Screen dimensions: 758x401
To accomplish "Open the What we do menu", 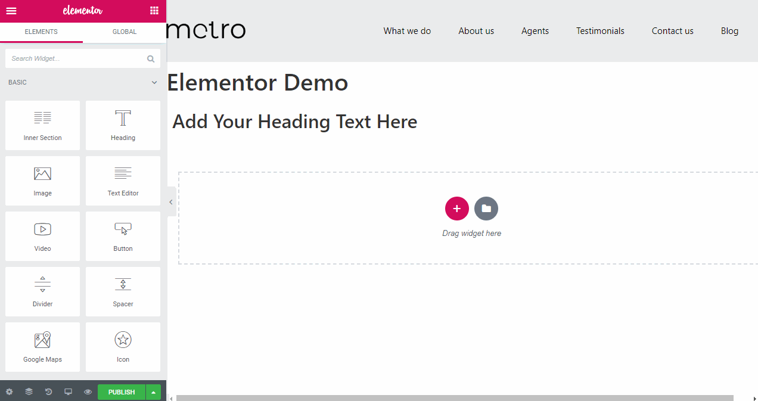I will click(407, 31).
